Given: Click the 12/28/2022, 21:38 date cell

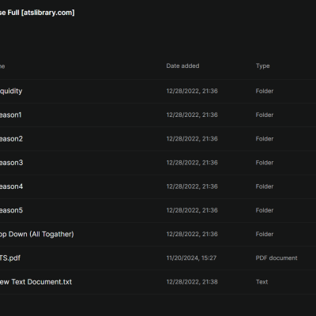Looking at the screenshot, I should coord(192,282).
